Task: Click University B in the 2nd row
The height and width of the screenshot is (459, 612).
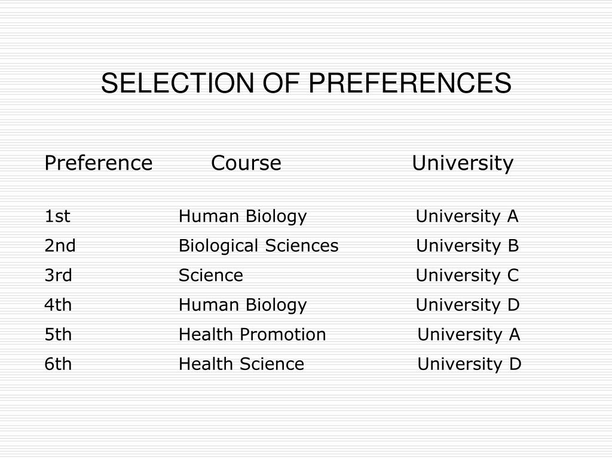Action: [467, 247]
